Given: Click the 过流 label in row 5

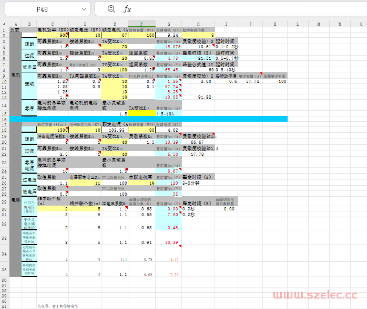Looking at the screenshot, I should [29, 56].
